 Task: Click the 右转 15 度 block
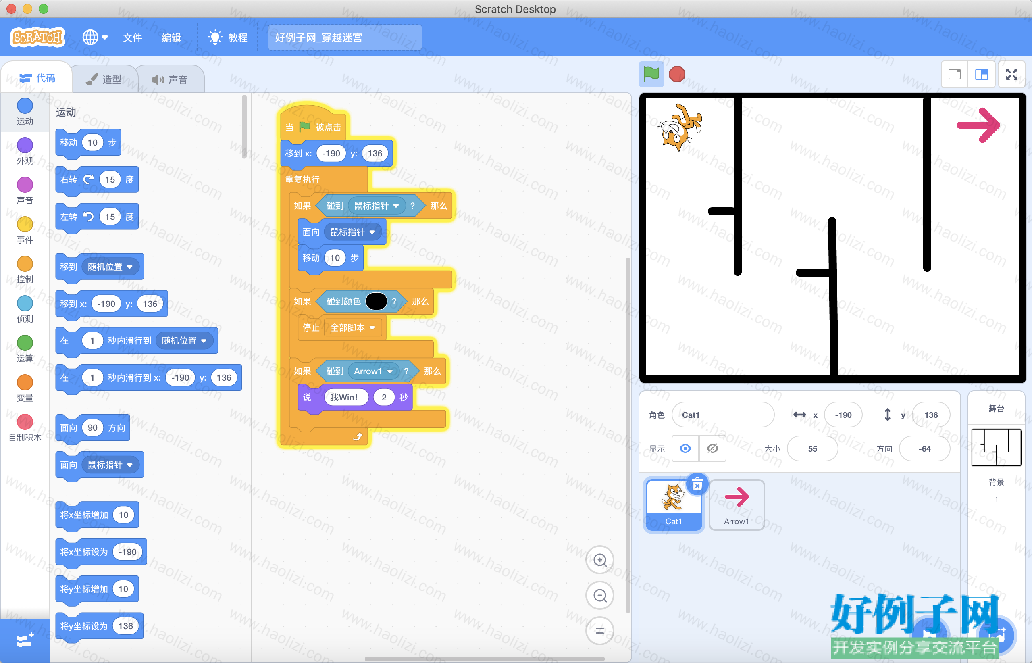[97, 179]
